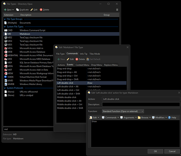Image resolution: width=181 pixels, height=156 pixels.
Task: Click the Duplicate icon in File Types window
Action: tap(17, 10)
